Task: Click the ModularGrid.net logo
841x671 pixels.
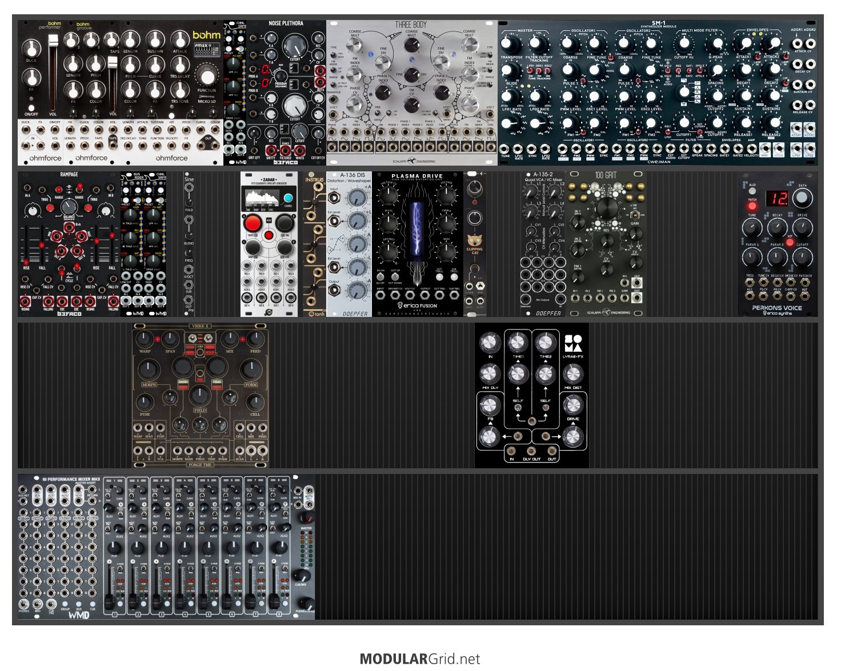Action: click(420, 659)
